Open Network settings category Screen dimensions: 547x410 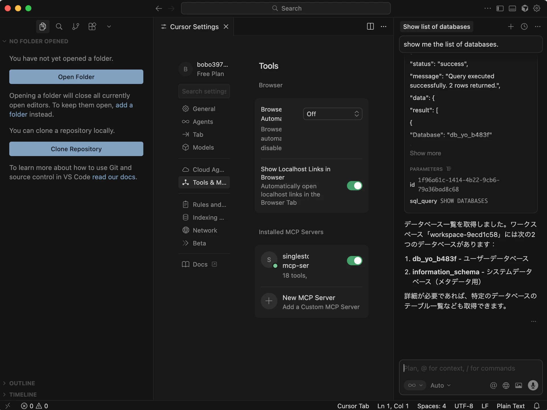click(x=204, y=230)
